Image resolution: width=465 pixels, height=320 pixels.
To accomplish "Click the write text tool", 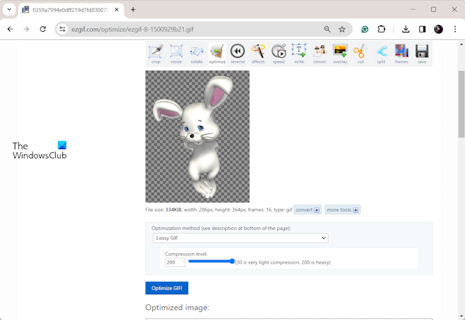I will pyautogui.click(x=299, y=54).
